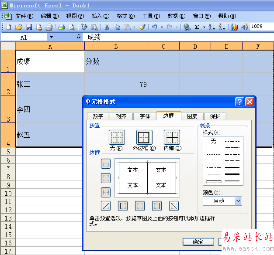Open the Redo history dropdown arrow

click(x=177, y=27)
